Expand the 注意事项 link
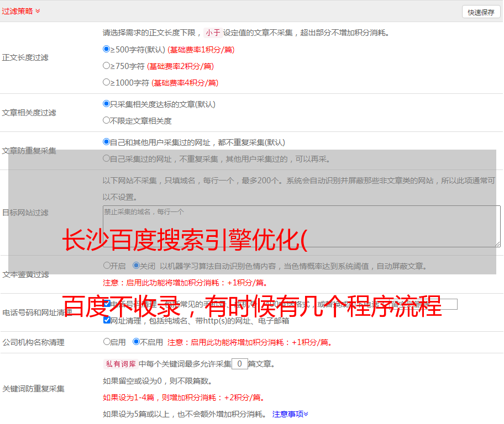The height and width of the screenshot is (424, 504). (x=290, y=414)
